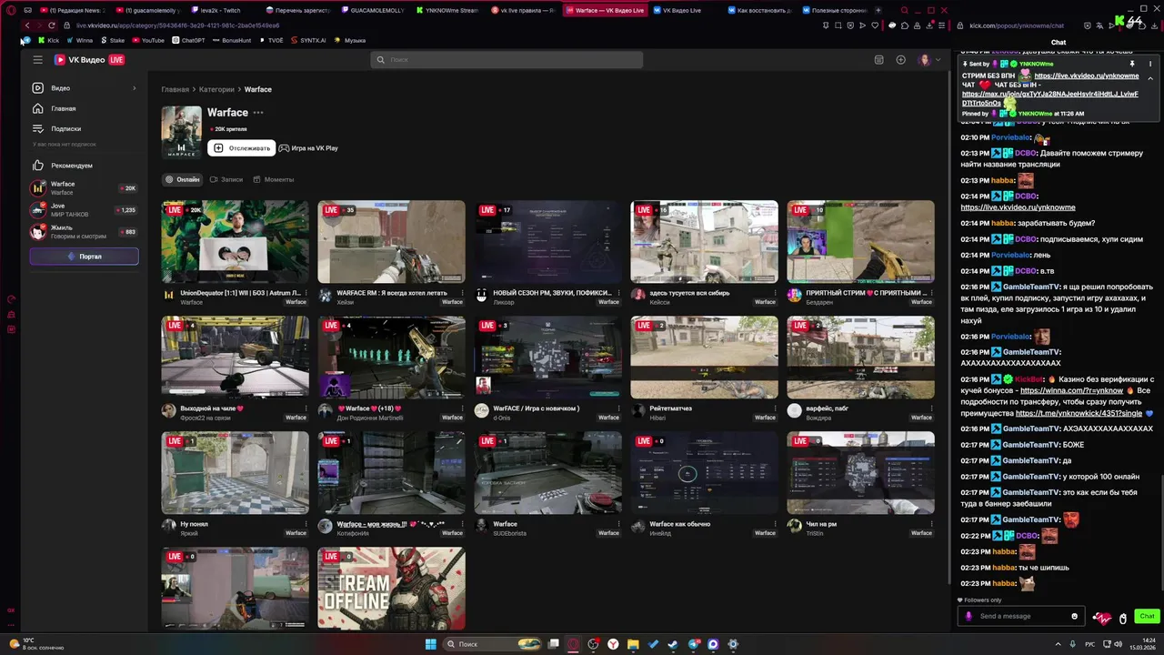Viewport: 1164px width, 655px height.
Task: Select the Жмиль channel in sidebar
Action: 83,232
